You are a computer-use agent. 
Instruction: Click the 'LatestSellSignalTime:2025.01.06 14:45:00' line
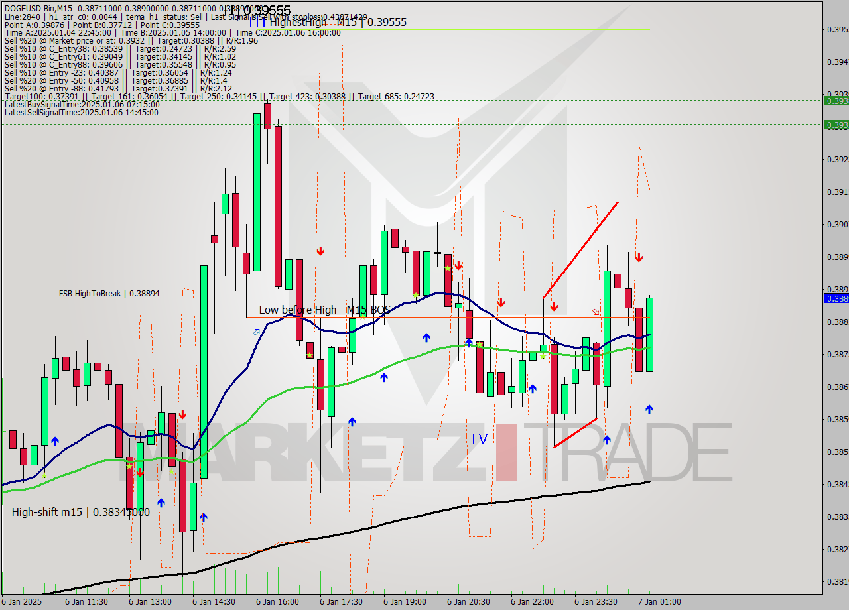point(82,112)
